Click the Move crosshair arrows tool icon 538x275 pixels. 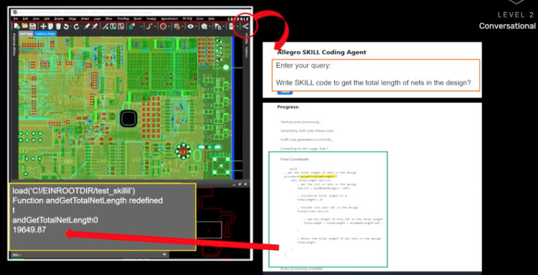tap(43, 26)
